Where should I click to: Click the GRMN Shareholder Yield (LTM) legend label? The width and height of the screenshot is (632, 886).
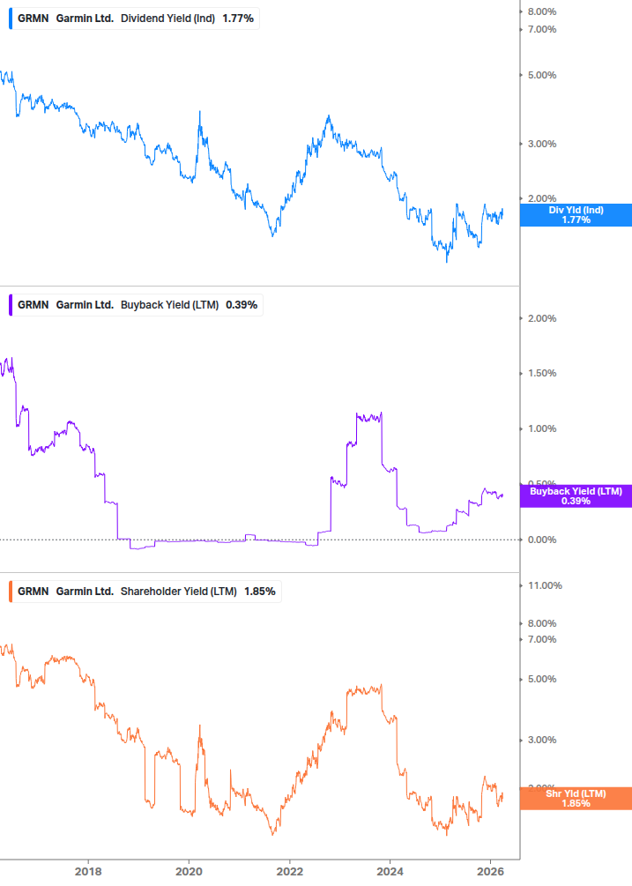tap(145, 591)
